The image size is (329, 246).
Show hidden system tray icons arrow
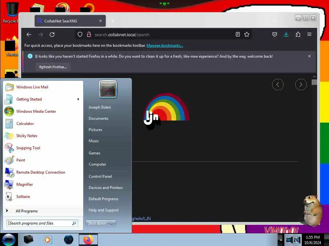pos(281,240)
